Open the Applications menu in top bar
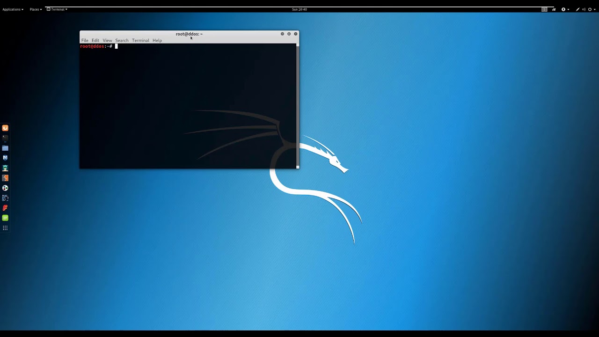 (x=13, y=9)
